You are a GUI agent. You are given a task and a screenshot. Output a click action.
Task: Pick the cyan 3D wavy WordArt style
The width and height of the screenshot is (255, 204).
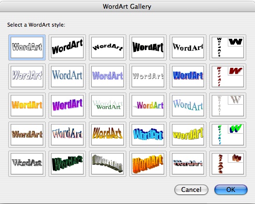pyautogui.click(x=148, y=135)
